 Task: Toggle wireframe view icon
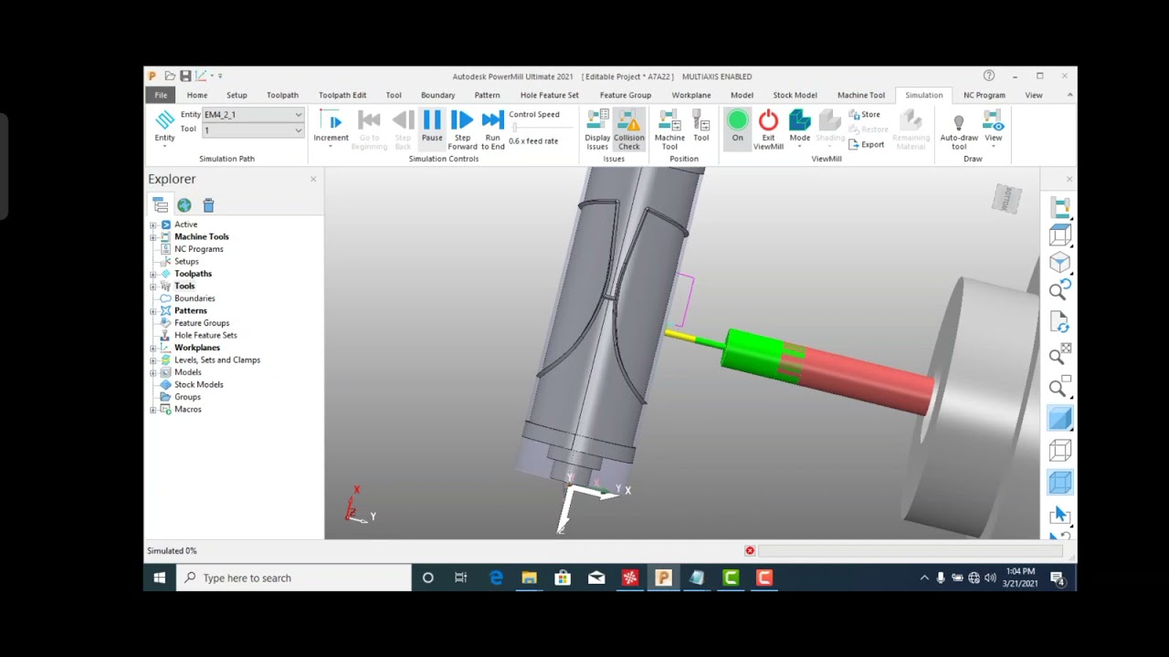[x=1059, y=450]
